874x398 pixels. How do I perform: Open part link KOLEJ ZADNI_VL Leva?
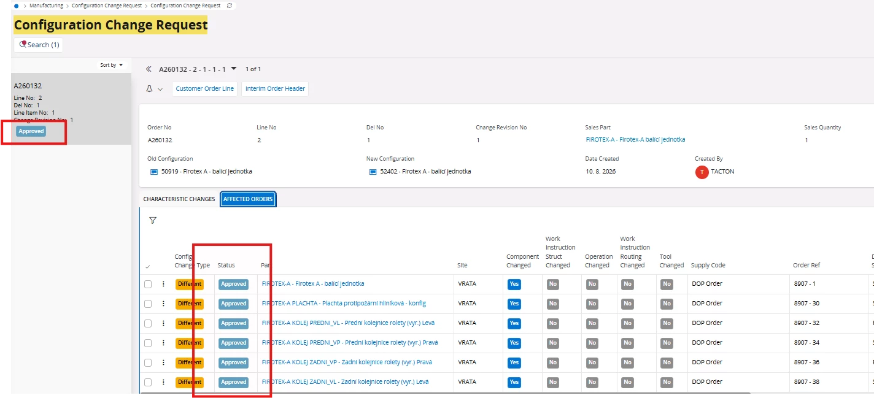click(345, 382)
